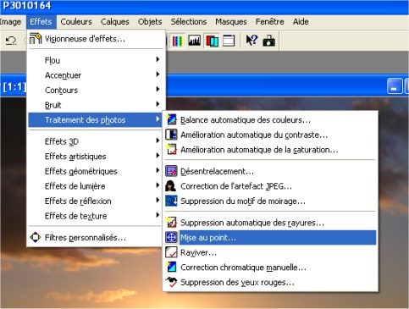Choose Balance automatique des couleurs…
Image resolution: width=409 pixels, height=309 pixels.
coord(270,120)
